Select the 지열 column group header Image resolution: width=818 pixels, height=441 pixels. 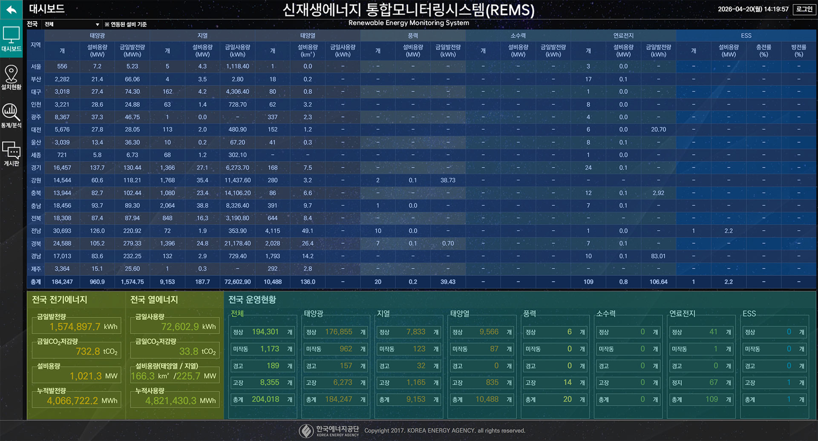[202, 36]
